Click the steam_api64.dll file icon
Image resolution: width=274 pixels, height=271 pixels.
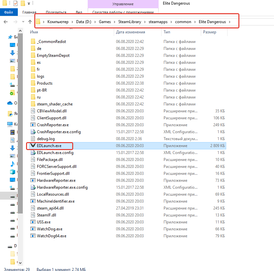tap(33, 208)
